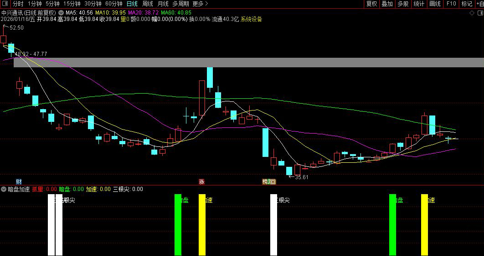This screenshot has height=256, width=484.
Task: Open the F10 company info button
Action: [x=451, y=4]
